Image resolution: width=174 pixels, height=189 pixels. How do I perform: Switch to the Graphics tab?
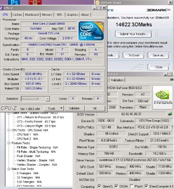(72, 15)
